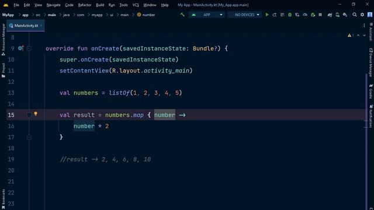Open SDK Manager toolbar icon
Image resolution: width=374 pixels, height=210 pixels.
coord(345,15)
